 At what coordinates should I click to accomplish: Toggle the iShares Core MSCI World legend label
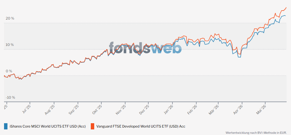(48, 127)
